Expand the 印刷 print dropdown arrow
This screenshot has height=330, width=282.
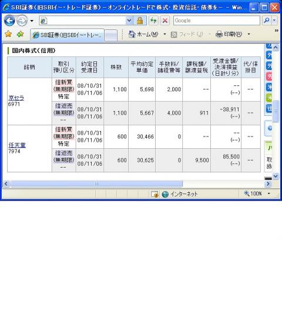(249, 34)
